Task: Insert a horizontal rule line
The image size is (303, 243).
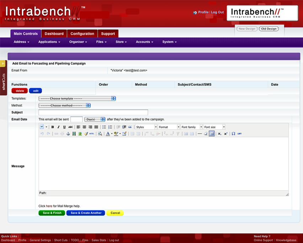Action: point(200,134)
